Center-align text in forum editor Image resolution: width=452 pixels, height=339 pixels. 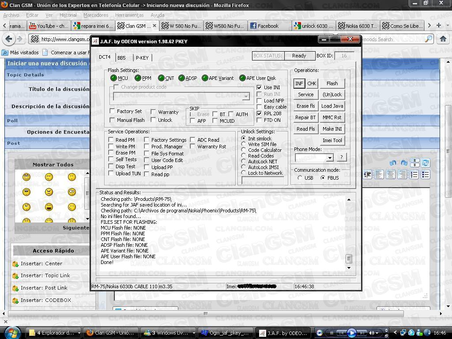[x=390, y=175]
